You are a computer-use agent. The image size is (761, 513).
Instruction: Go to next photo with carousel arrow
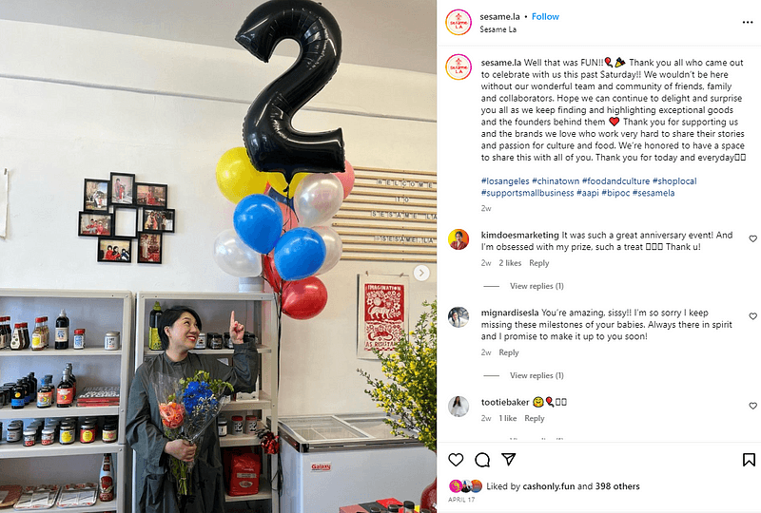[x=421, y=273]
